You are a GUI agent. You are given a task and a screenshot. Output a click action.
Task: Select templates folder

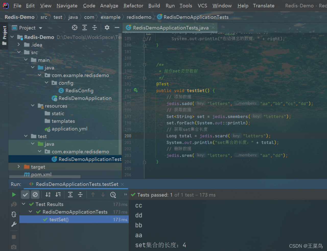click(x=63, y=121)
